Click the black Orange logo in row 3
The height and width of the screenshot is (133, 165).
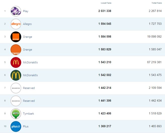pyautogui.click(x=16, y=37)
